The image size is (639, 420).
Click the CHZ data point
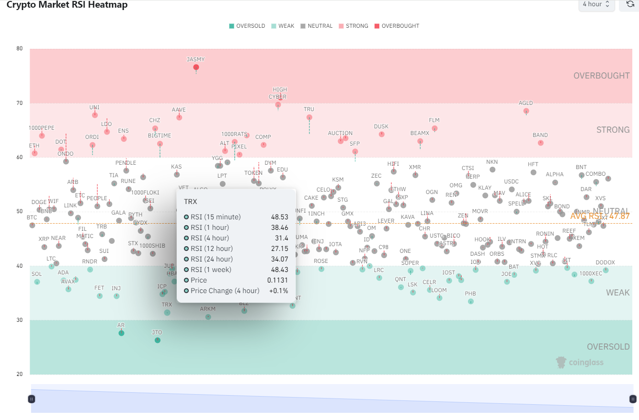coord(155,128)
